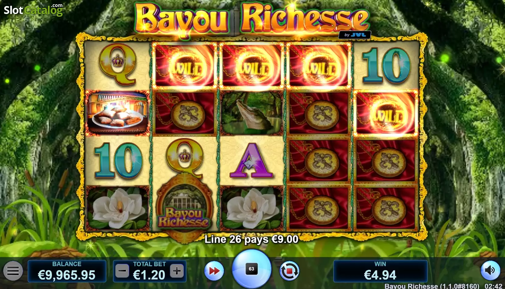The height and width of the screenshot is (289, 505).
Task: Click the WILD symbol on reel five
Action: [x=386, y=113]
